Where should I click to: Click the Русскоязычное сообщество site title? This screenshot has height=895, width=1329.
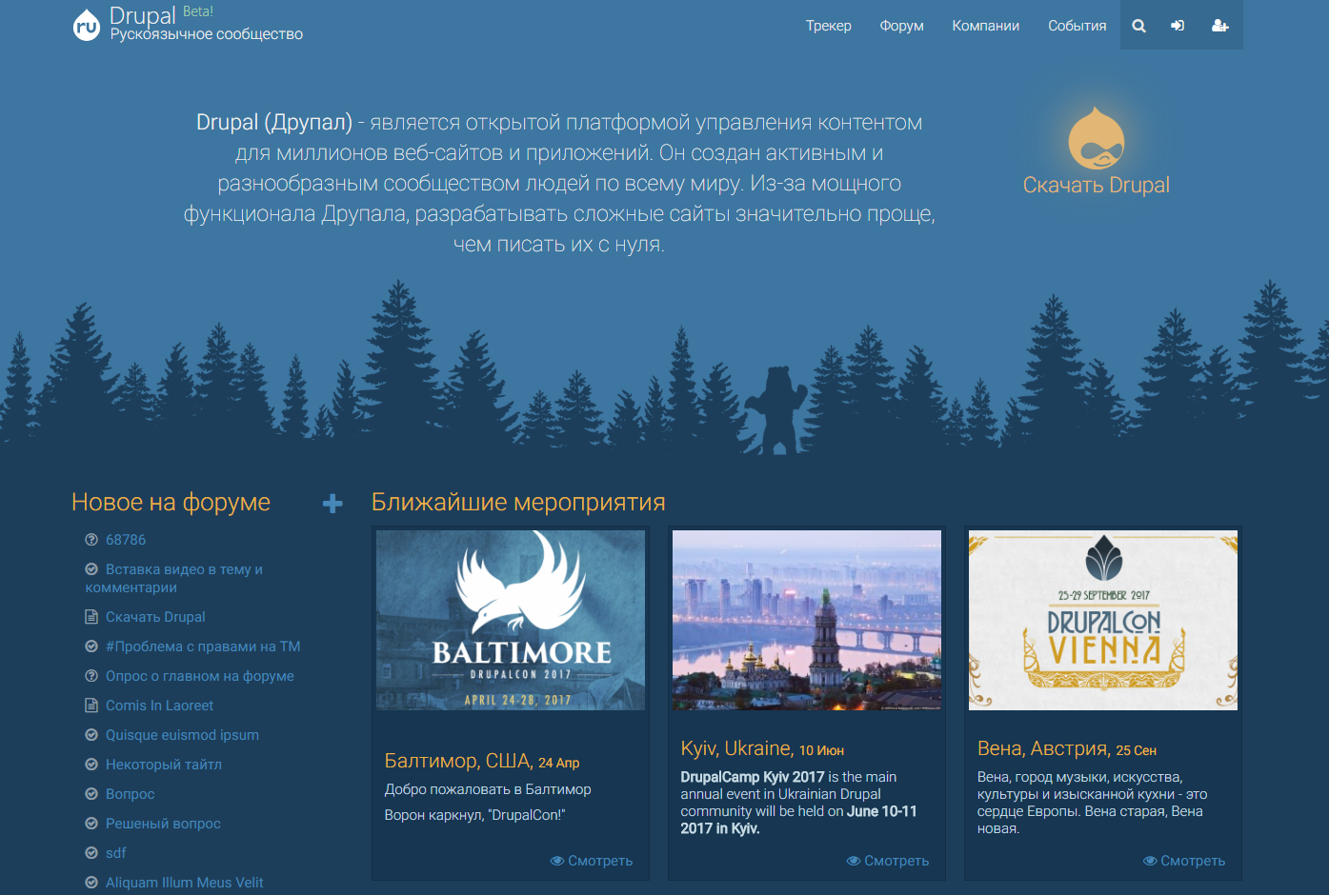click(207, 34)
